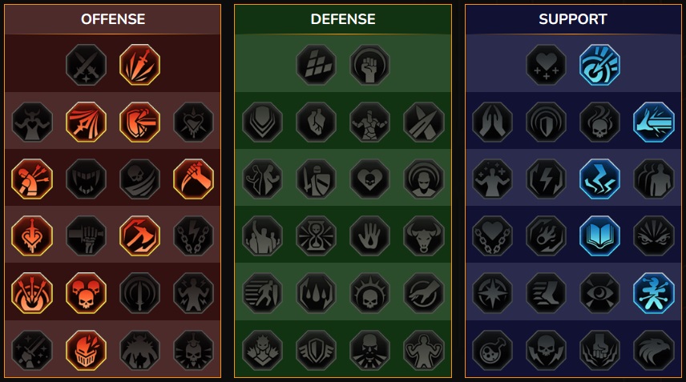Click the hand holding dagger Offense mastery
The width and height of the screenshot is (686, 382).
tap(193, 179)
